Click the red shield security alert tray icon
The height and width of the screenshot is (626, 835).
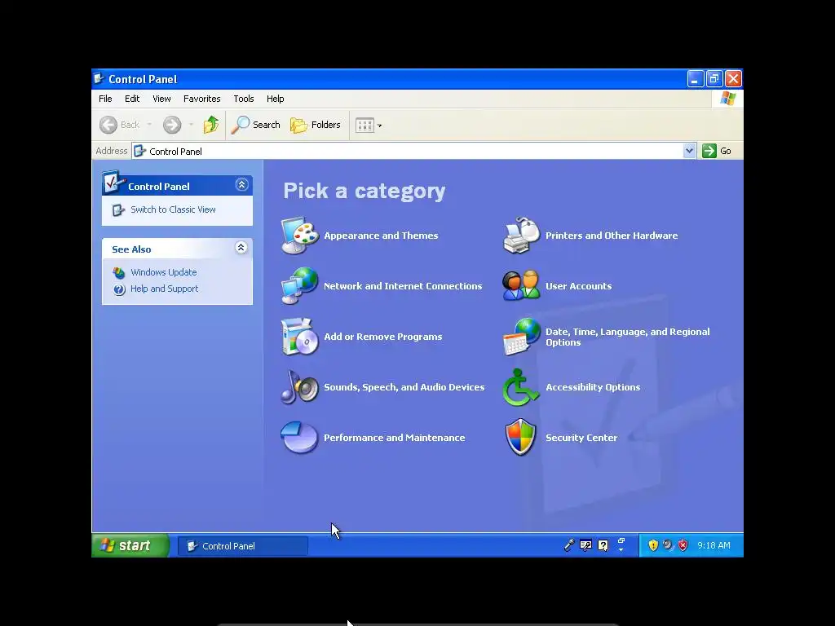coord(683,545)
